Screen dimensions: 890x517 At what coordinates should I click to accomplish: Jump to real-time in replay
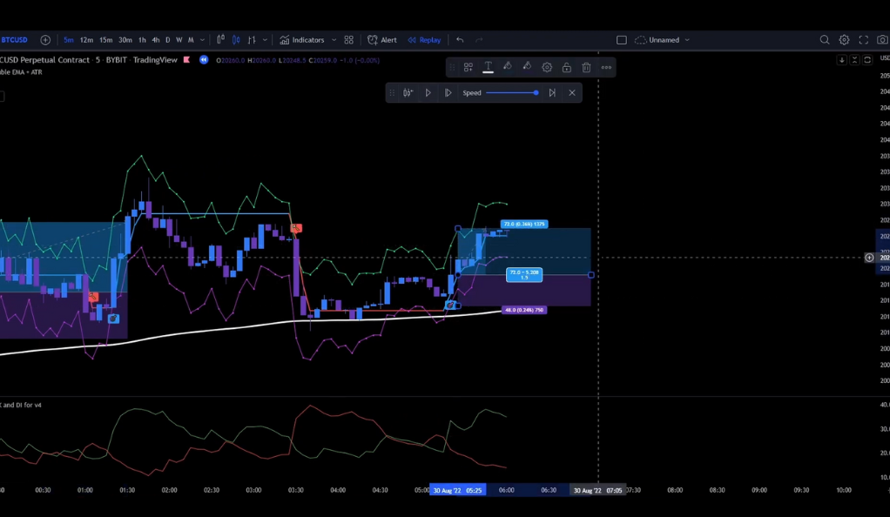pos(552,92)
